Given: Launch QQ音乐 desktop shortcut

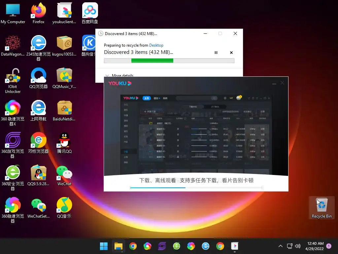Looking at the screenshot, I should (x=64, y=208).
